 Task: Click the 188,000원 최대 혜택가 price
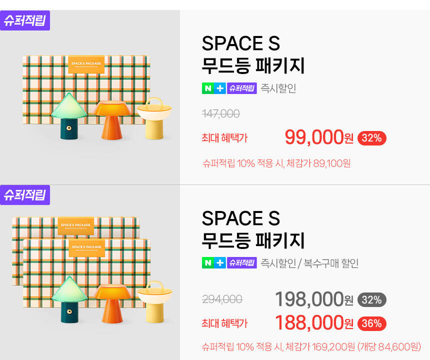point(314,323)
